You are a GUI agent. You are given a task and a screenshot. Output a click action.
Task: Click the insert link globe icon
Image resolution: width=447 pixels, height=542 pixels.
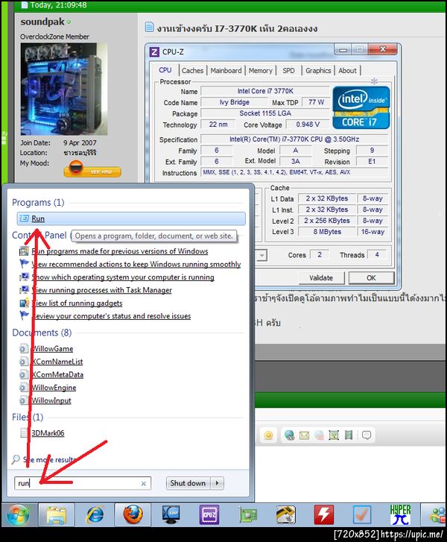pyautogui.click(x=290, y=435)
